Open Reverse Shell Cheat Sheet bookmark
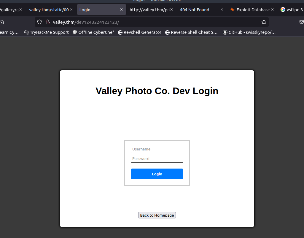Image resolution: width=304 pixels, height=238 pixels. coord(191,32)
